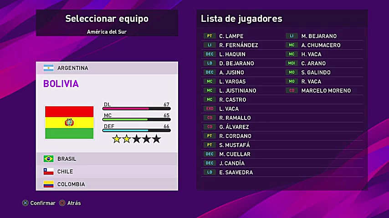The height and width of the screenshot is (218, 389).
Task: Choose COLOMBIA in the team list
Action: (71, 184)
